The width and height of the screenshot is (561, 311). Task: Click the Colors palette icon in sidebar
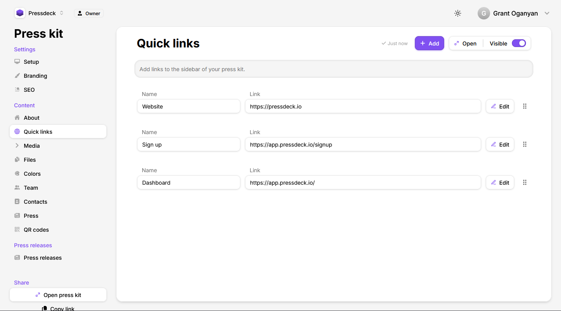(17, 174)
